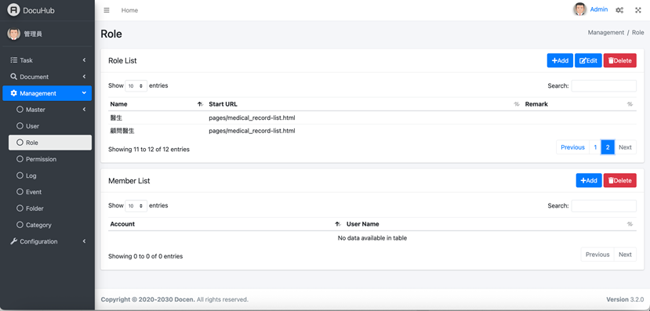
Task: Click the Configuration wrench icon in the sidebar
Action: click(13, 241)
